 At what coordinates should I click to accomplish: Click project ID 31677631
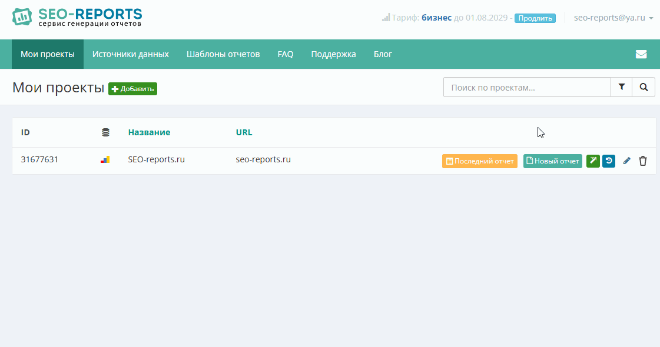click(x=39, y=159)
